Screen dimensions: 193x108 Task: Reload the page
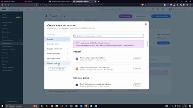tap(9, 5)
